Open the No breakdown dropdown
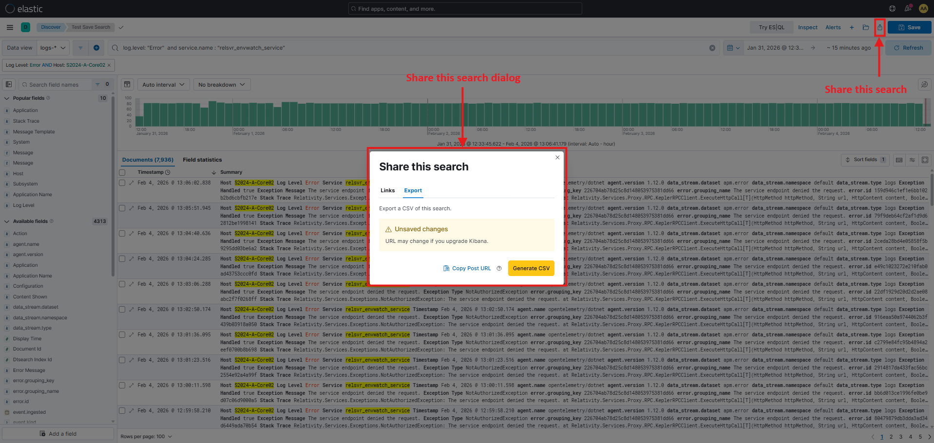This screenshot has height=443, width=934. pyautogui.click(x=222, y=84)
